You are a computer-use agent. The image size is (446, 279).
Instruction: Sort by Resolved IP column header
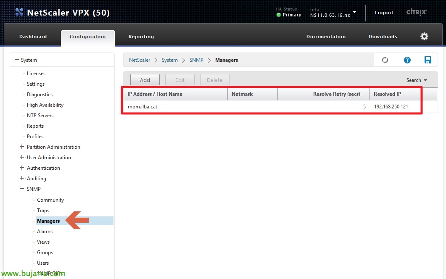point(395,94)
